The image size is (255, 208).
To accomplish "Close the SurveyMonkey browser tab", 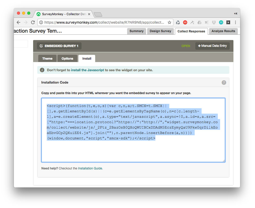I will coord(89,14).
